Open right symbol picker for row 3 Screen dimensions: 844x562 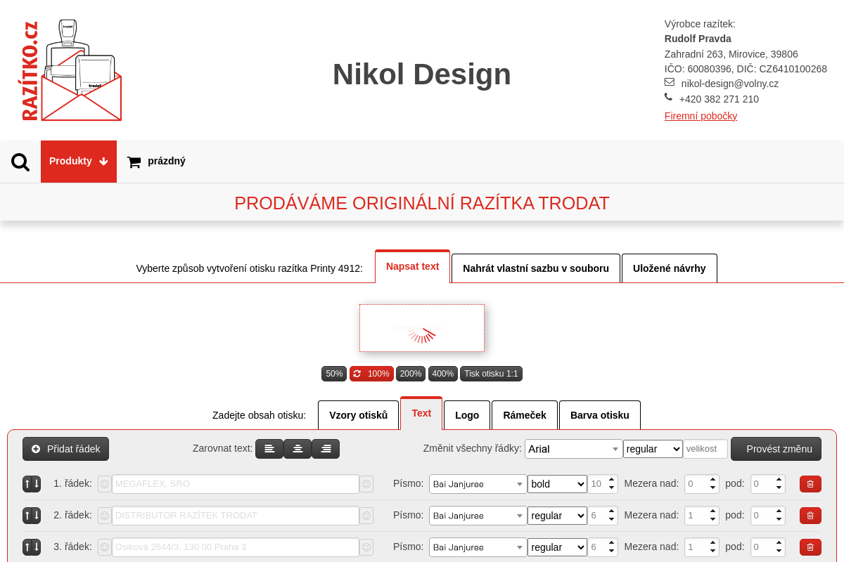coord(366,547)
